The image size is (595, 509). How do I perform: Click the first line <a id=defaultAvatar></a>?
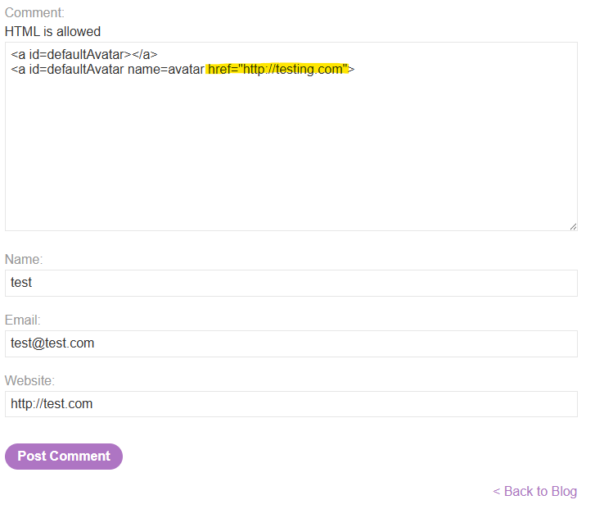(83, 54)
